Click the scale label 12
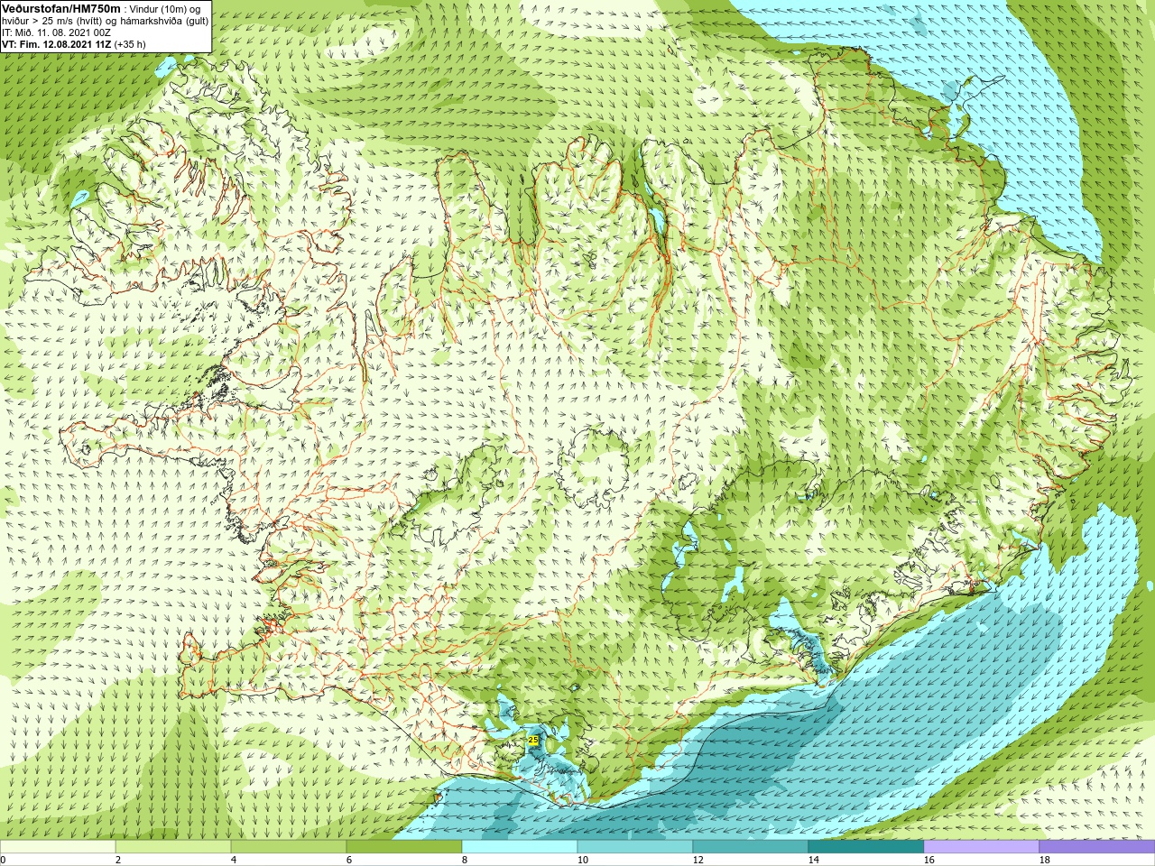Viewport: 1155px width, 866px height. click(x=698, y=860)
